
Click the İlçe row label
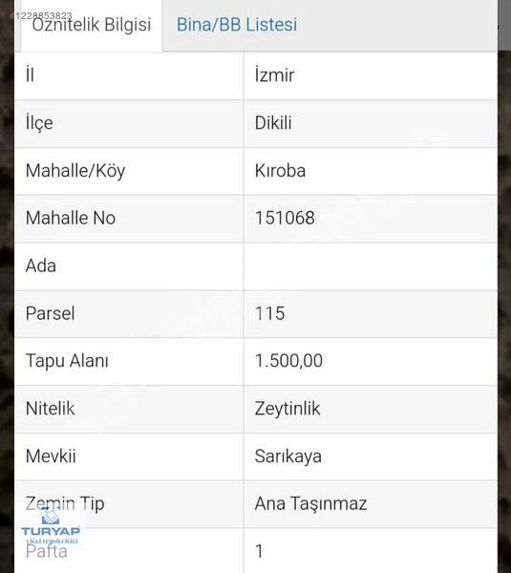39,123
